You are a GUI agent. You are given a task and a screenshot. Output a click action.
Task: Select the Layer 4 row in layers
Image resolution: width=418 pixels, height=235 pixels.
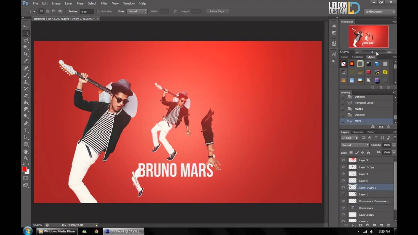pos(367,174)
